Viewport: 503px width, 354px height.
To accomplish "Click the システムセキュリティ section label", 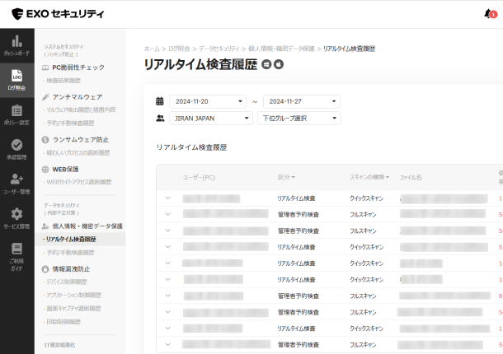I will [63, 47].
